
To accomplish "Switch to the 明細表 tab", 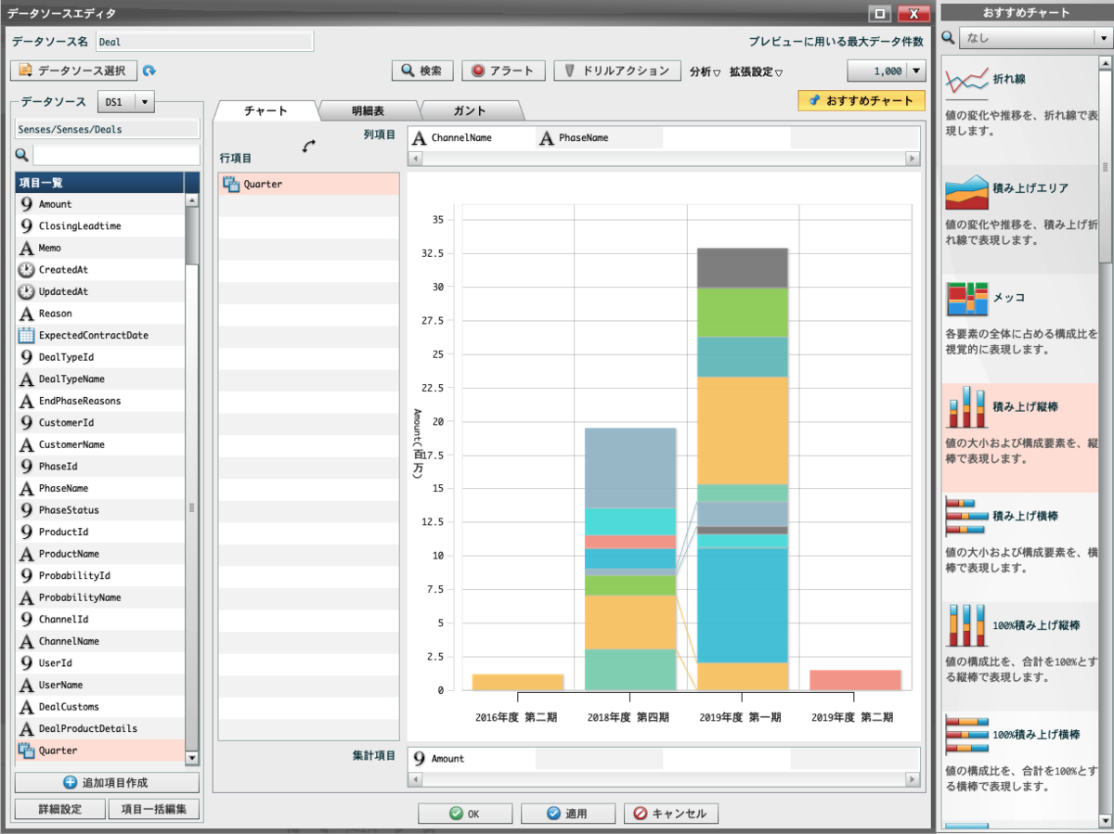I will 369,110.
